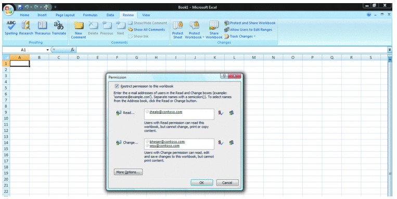397x199 pixels.
Task: Expand the formula bar
Action: tap(390, 50)
